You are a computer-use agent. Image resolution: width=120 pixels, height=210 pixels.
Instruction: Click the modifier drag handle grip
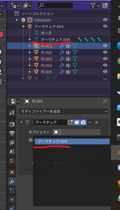coord(105,122)
